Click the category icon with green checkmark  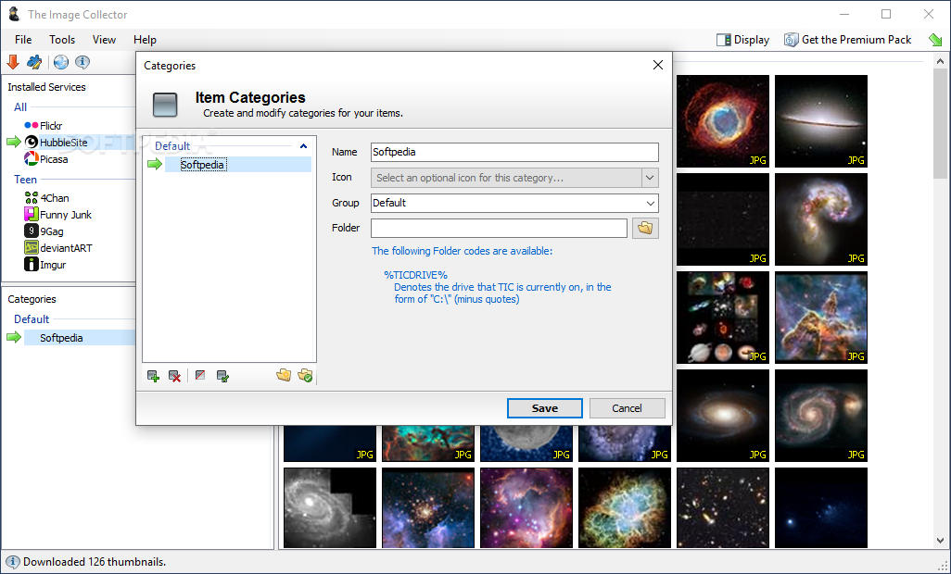tap(222, 376)
